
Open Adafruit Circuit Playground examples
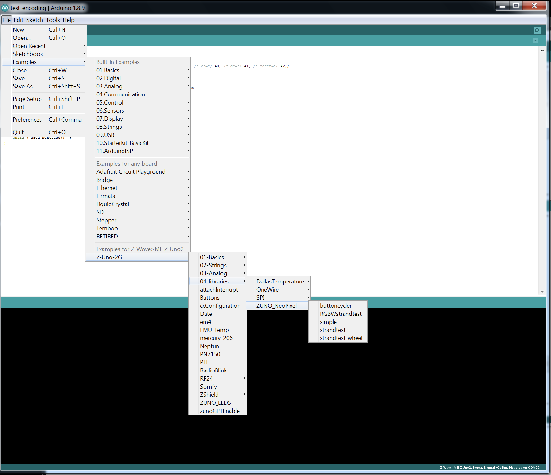138,171
